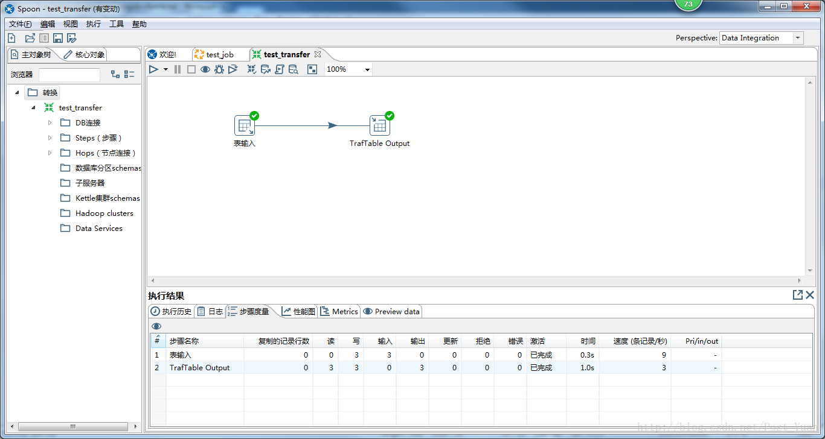This screenshot has width=825, height=439.
Task: Click the expand all tree icon
Action: pos(115,74)
